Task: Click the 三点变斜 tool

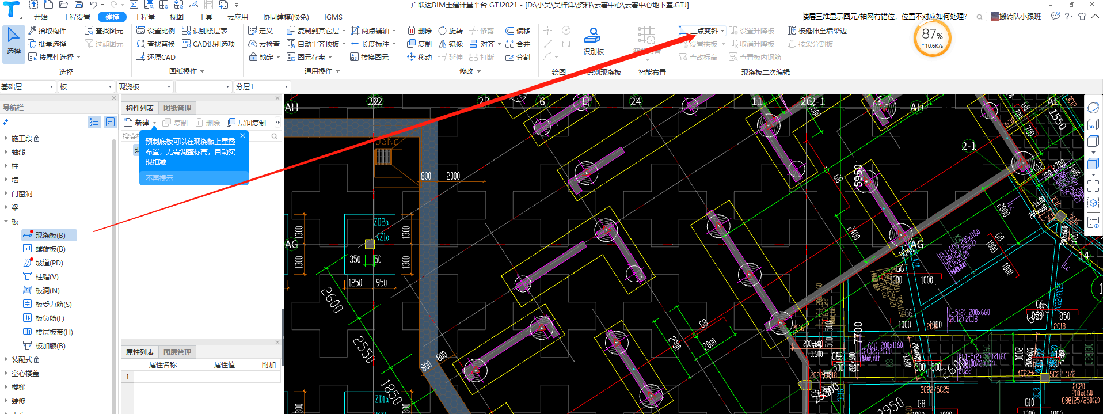Action: click(698, 31)
